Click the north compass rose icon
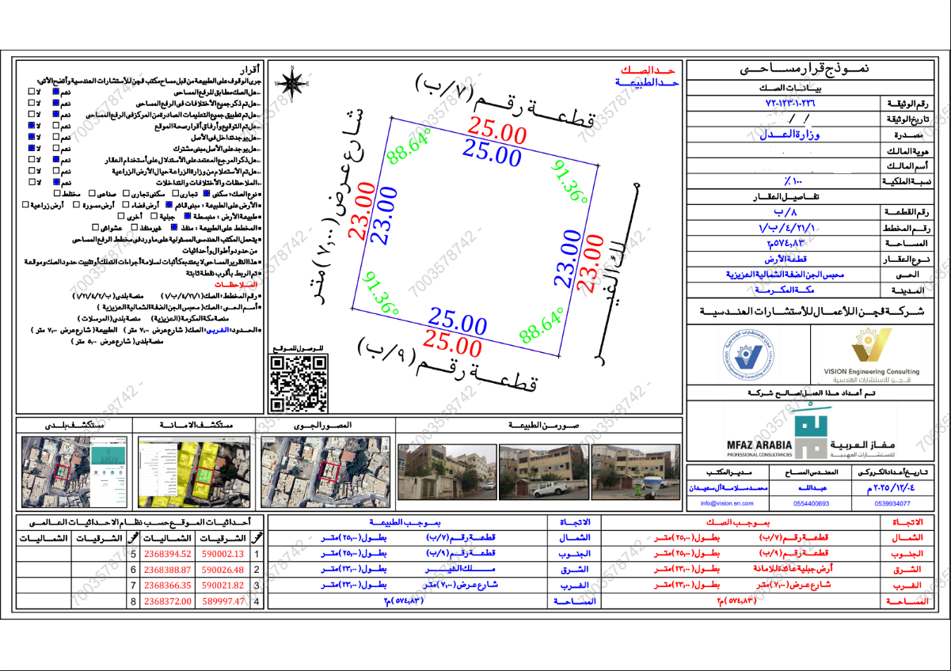The width and height of the screenshot is (951, 671). [x=292, y=82]
